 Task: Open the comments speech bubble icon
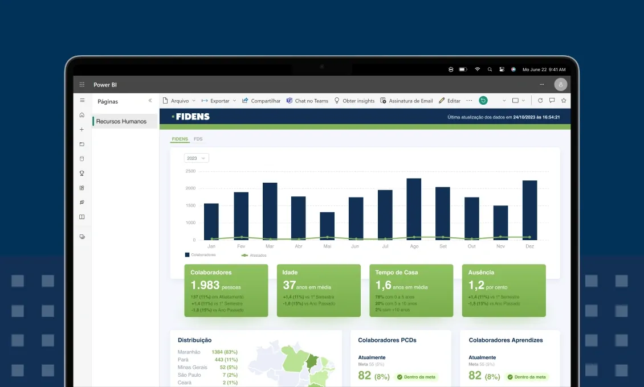coord(552,100)
